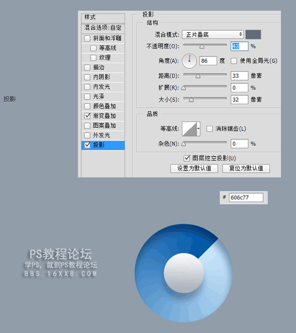Screen dimensions: 296x333
Task: Toggle the 等高线 sub-option checkbox
Action: pos(93,48)
